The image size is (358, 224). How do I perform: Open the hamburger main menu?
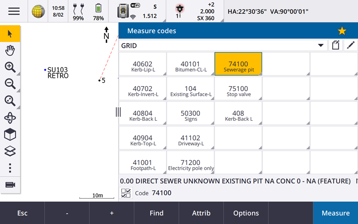pos(14,11)
